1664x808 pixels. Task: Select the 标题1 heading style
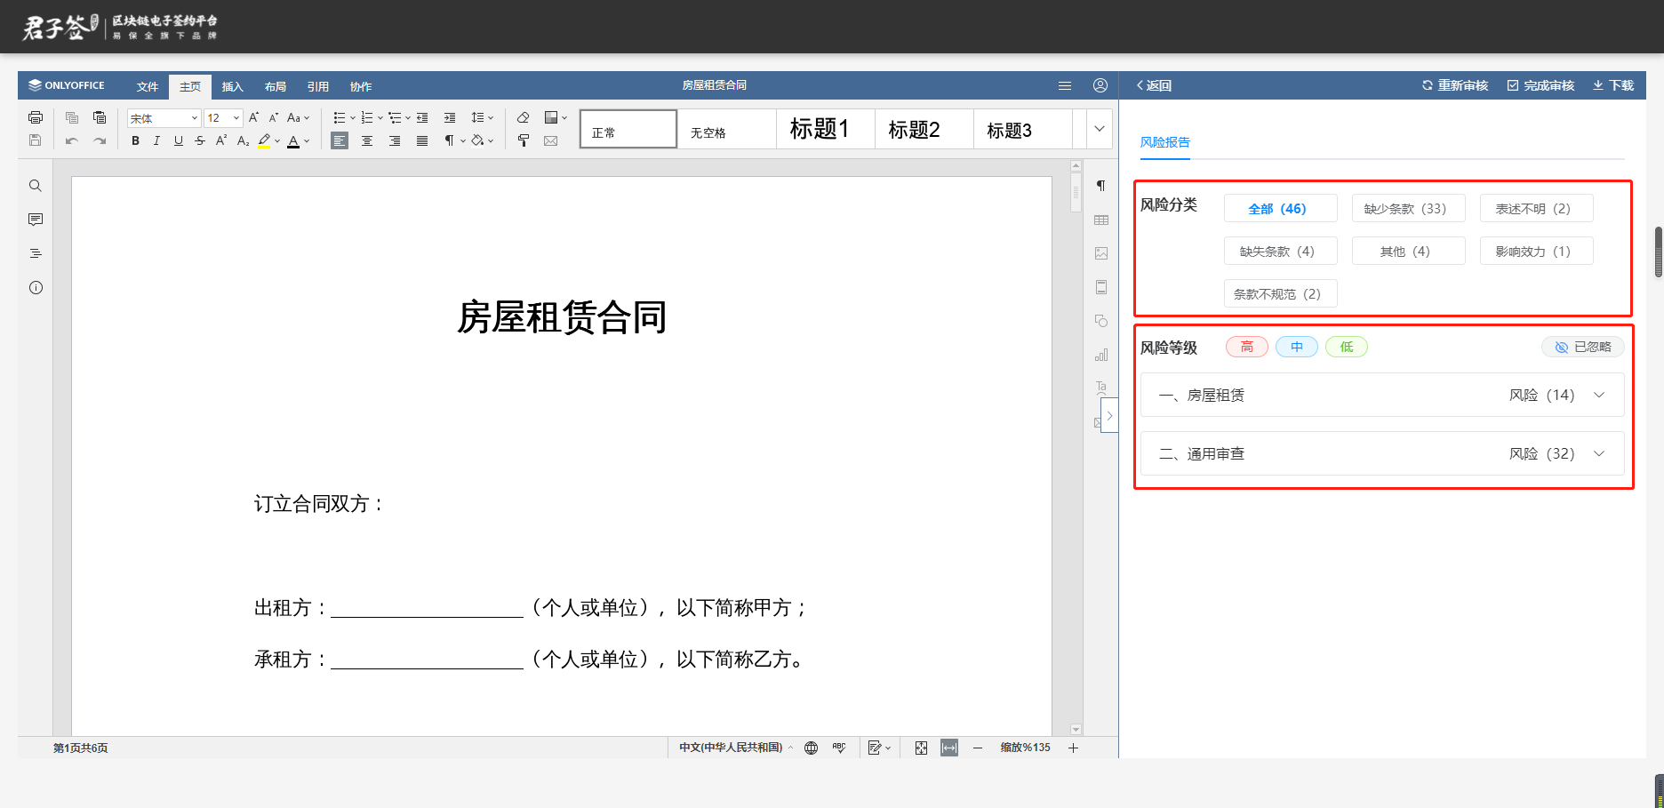click(x=820, y=129)
